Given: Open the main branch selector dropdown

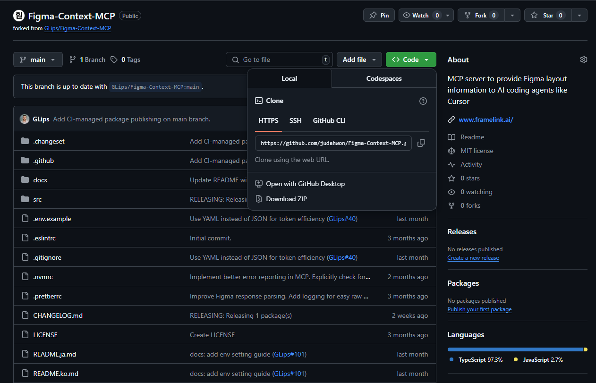Looking at the screenshot, I should 38,60.
